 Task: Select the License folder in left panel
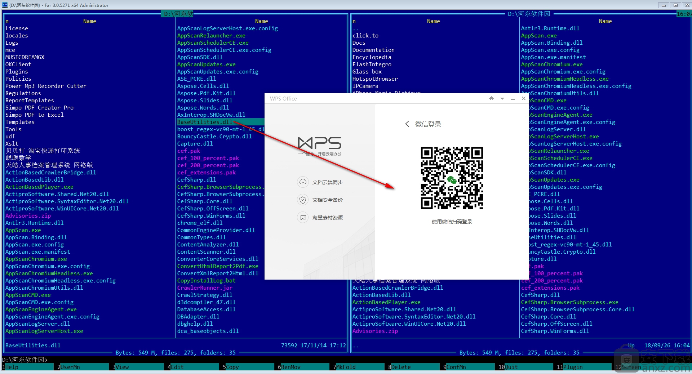[17, 28]
